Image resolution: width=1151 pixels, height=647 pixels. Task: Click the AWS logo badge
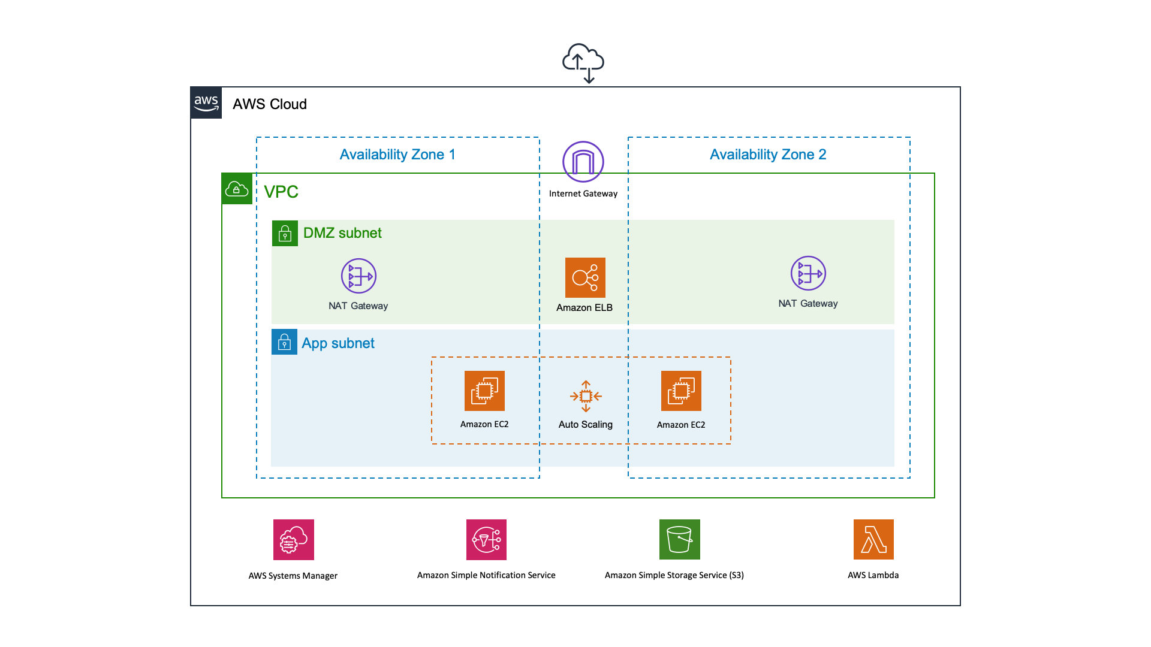tap(206, 103)
